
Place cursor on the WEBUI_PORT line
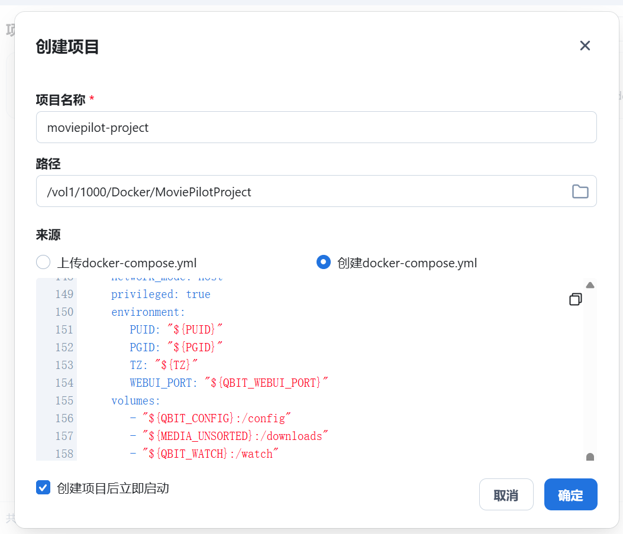click(228, 383)
